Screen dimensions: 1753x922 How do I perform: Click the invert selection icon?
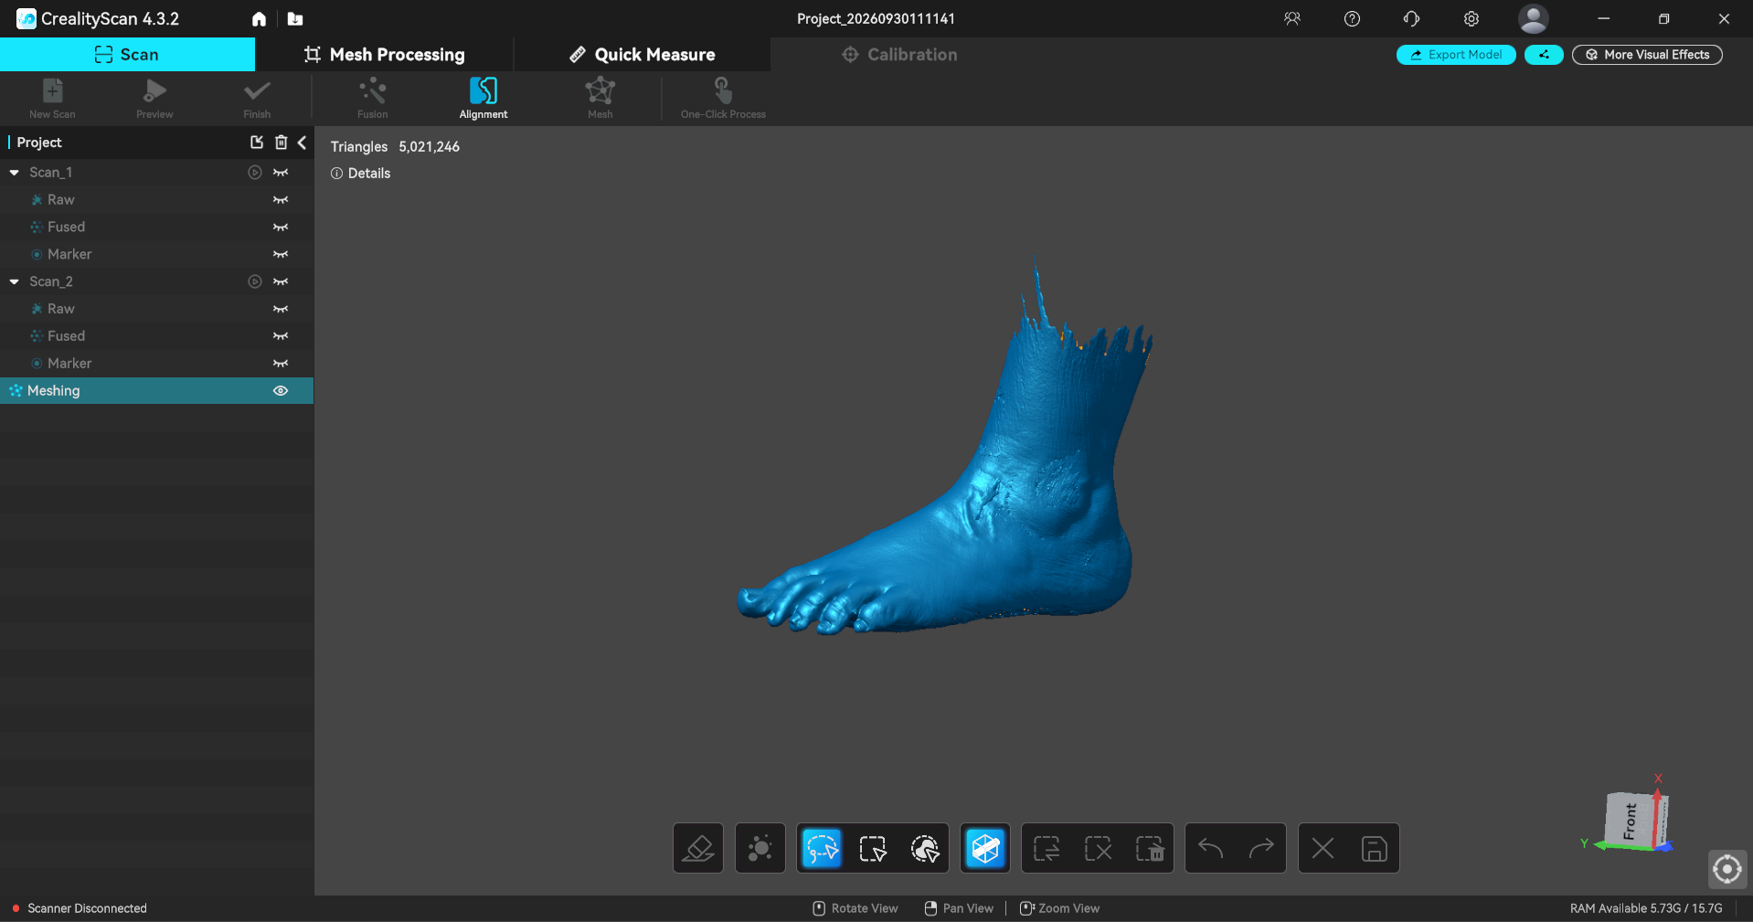[1046, 848]
